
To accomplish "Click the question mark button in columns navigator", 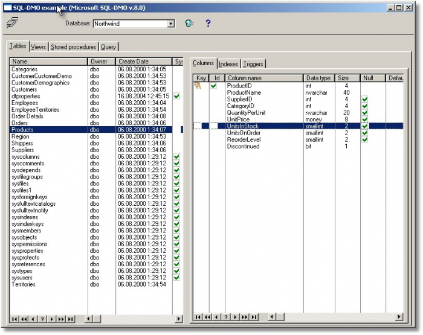I will point(226,317).
